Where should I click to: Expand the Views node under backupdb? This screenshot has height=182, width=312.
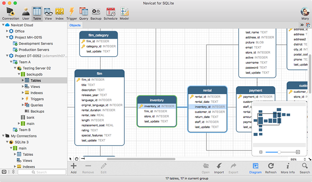[23, 86]
